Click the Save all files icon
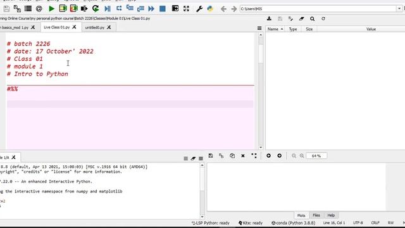The width and height of the screenshot is (405, 228). point(17,9)
